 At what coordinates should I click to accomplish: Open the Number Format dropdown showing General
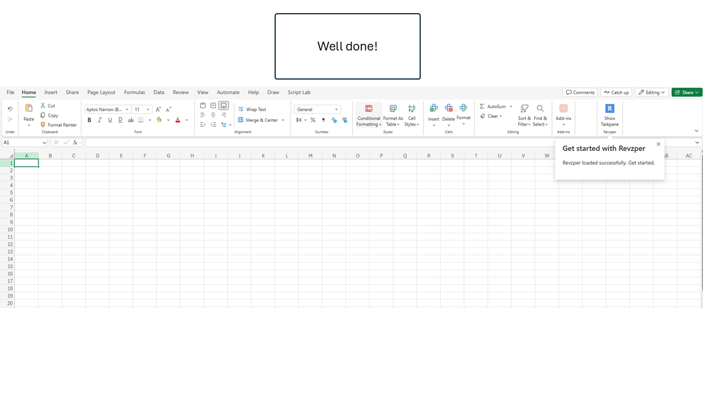[317, 109]
